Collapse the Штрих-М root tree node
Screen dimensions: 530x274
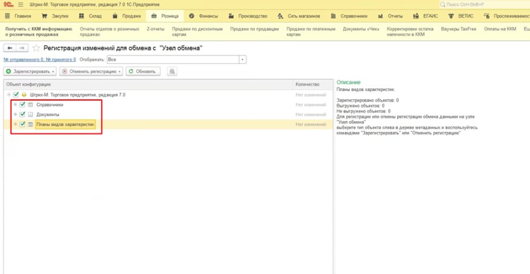click(x=9, y=95)
